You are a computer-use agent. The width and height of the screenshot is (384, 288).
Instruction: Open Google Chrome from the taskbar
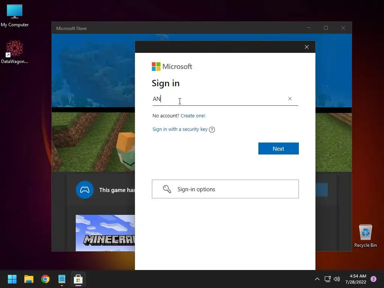click(x=45, y=279)
